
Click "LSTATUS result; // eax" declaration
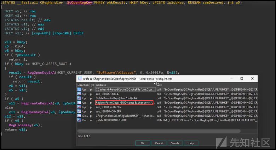point(28,20)
